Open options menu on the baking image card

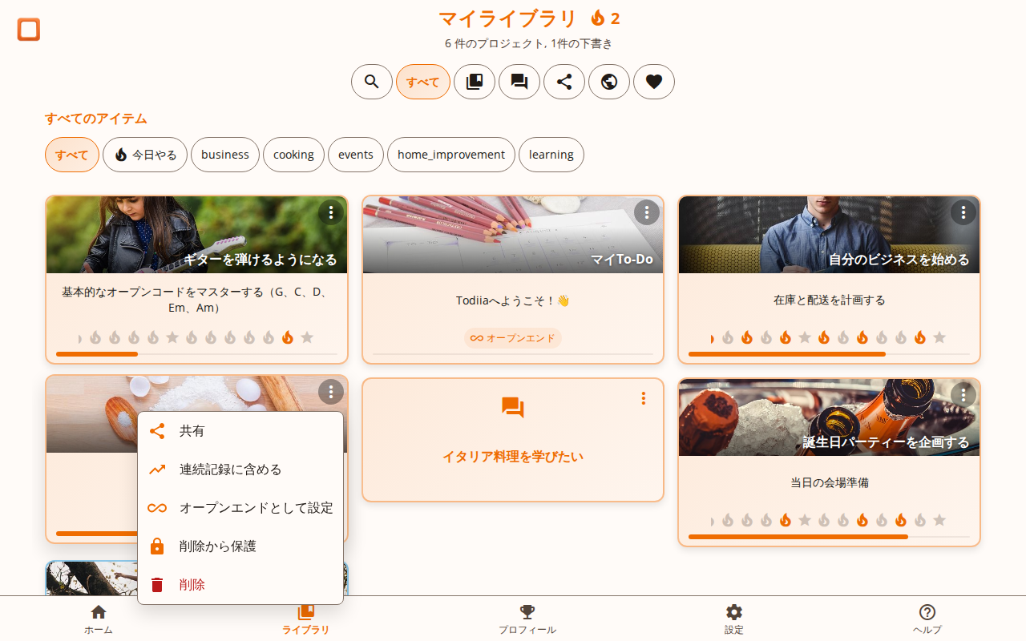(331, 392)
